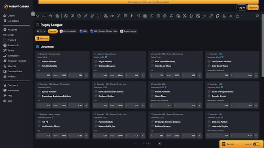Open the home icon in the sports toolbar
The image size is (264, 148).
37,16
